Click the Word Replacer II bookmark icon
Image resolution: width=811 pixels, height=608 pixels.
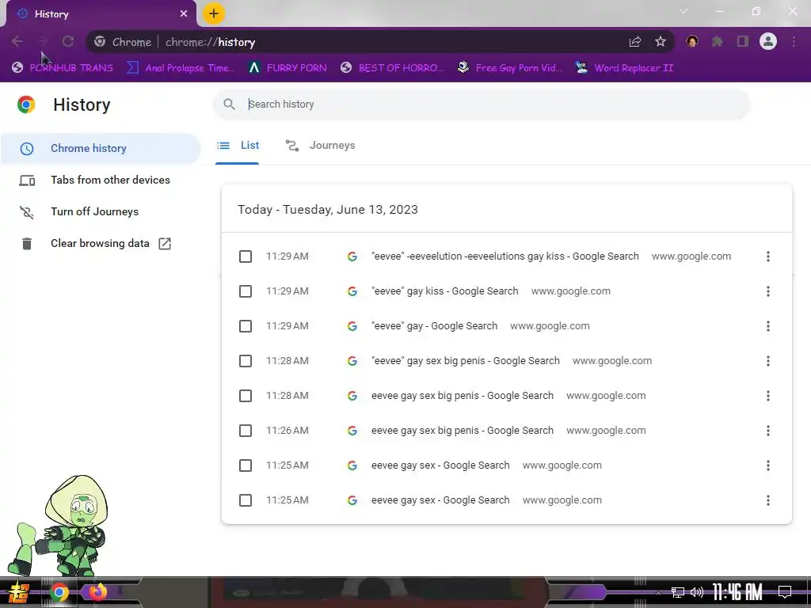tap(581, 67)
